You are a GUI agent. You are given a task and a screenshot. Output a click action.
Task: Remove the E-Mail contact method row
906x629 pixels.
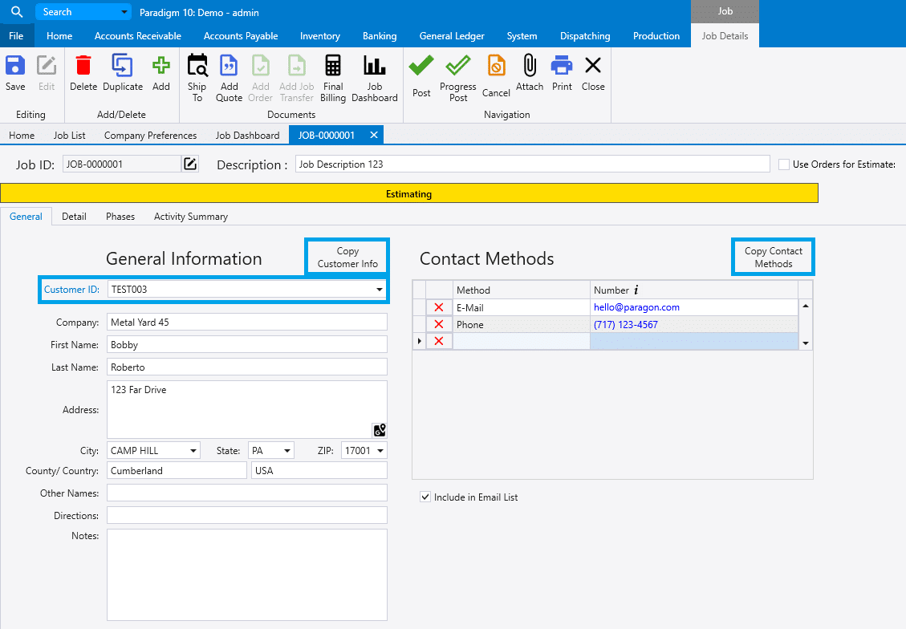439,307
